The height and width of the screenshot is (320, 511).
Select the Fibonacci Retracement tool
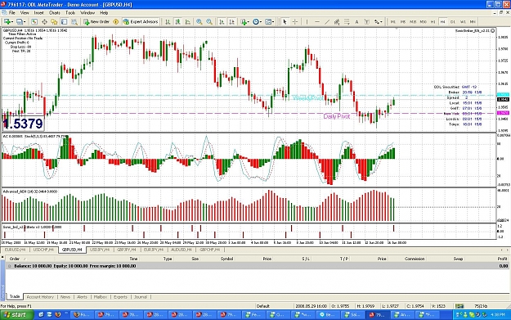(347, 21)
